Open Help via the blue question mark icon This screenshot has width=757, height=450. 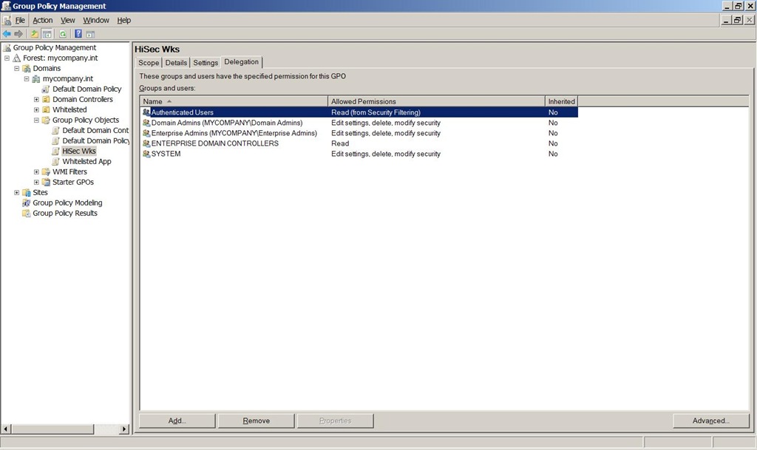click(x=78, y=34)
